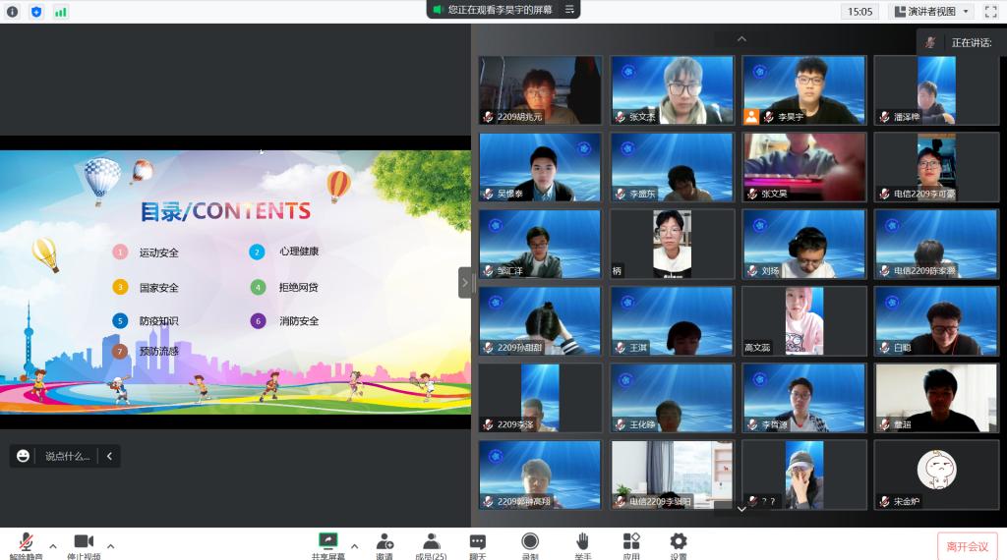Enter full screen mode
The height and width of the screenshot is (560, 1007).
point(990,12)
